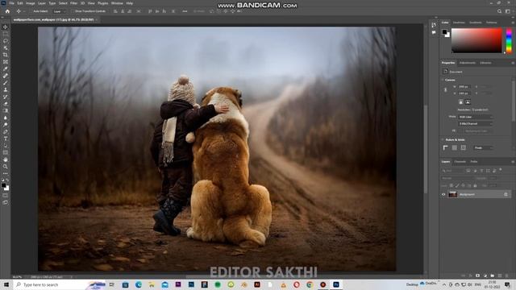Open the File menu
The width and height of the screenshot is (516, 290).
coord(11,3)
